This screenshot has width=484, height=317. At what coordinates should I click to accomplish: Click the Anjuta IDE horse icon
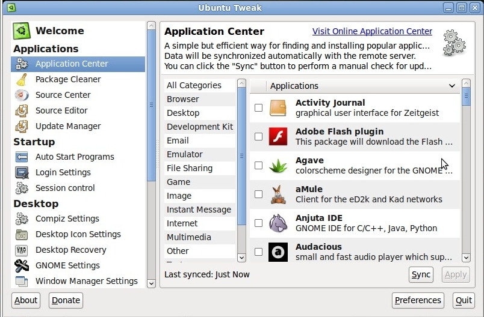pyautogui.click(x=278, y=223)
